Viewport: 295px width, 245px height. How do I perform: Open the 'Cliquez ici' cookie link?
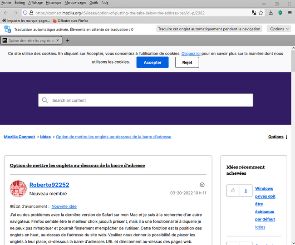(x=191, y=54)
